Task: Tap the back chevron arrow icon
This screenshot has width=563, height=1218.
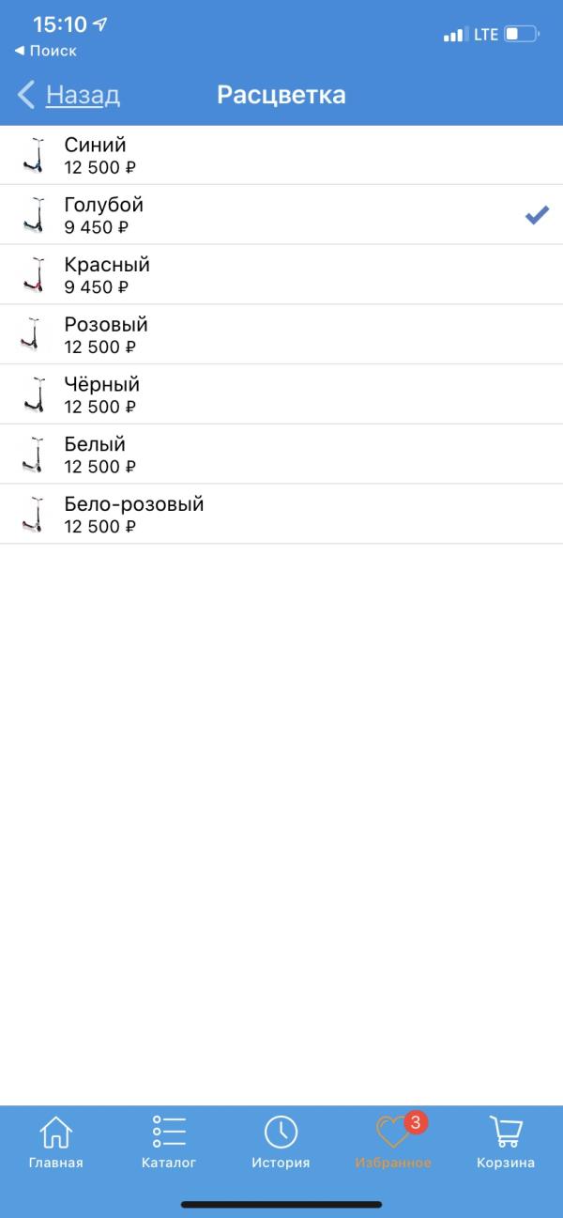Action: coord(26,95)
